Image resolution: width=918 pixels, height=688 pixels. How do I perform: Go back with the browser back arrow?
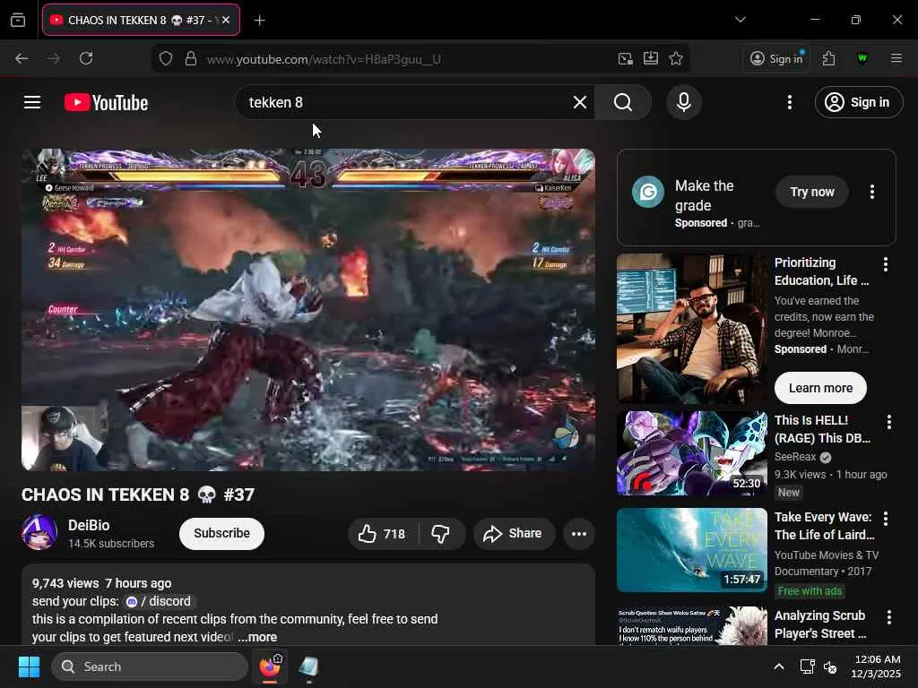(x=22, y=58)
